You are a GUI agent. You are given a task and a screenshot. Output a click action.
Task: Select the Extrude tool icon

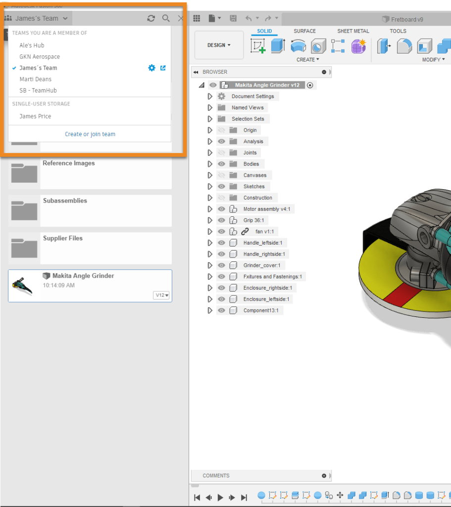[278, 46]
